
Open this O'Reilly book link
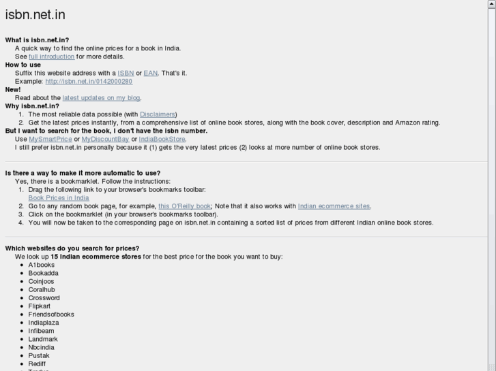[184, 206]
